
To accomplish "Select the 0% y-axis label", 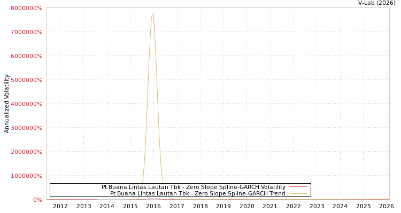I will [x=37, y=200].
